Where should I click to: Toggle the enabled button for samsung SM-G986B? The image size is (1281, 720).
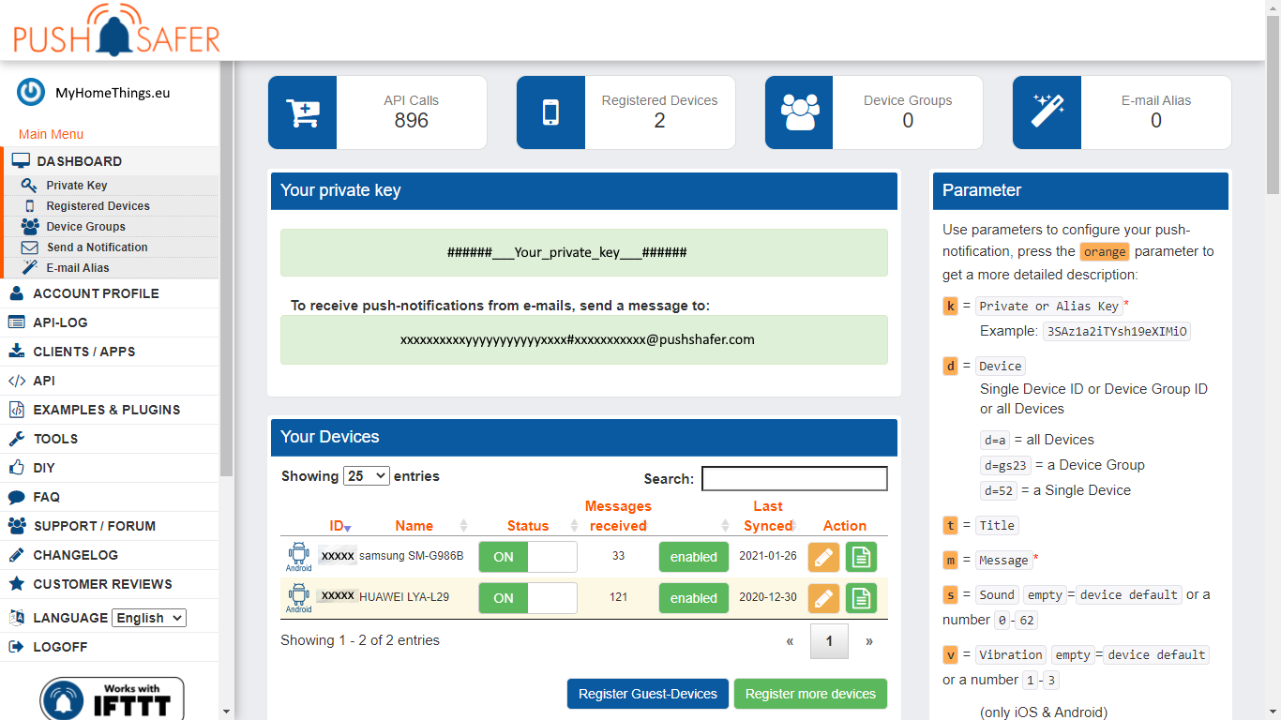point(694,557)
